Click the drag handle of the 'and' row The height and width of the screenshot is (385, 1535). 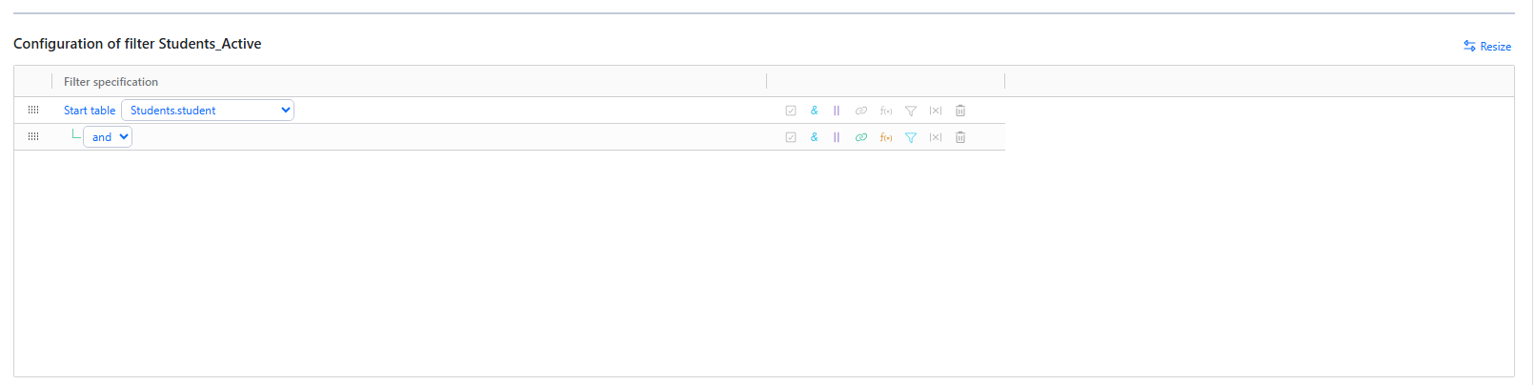pyautogui.click(x=33, y=137)
